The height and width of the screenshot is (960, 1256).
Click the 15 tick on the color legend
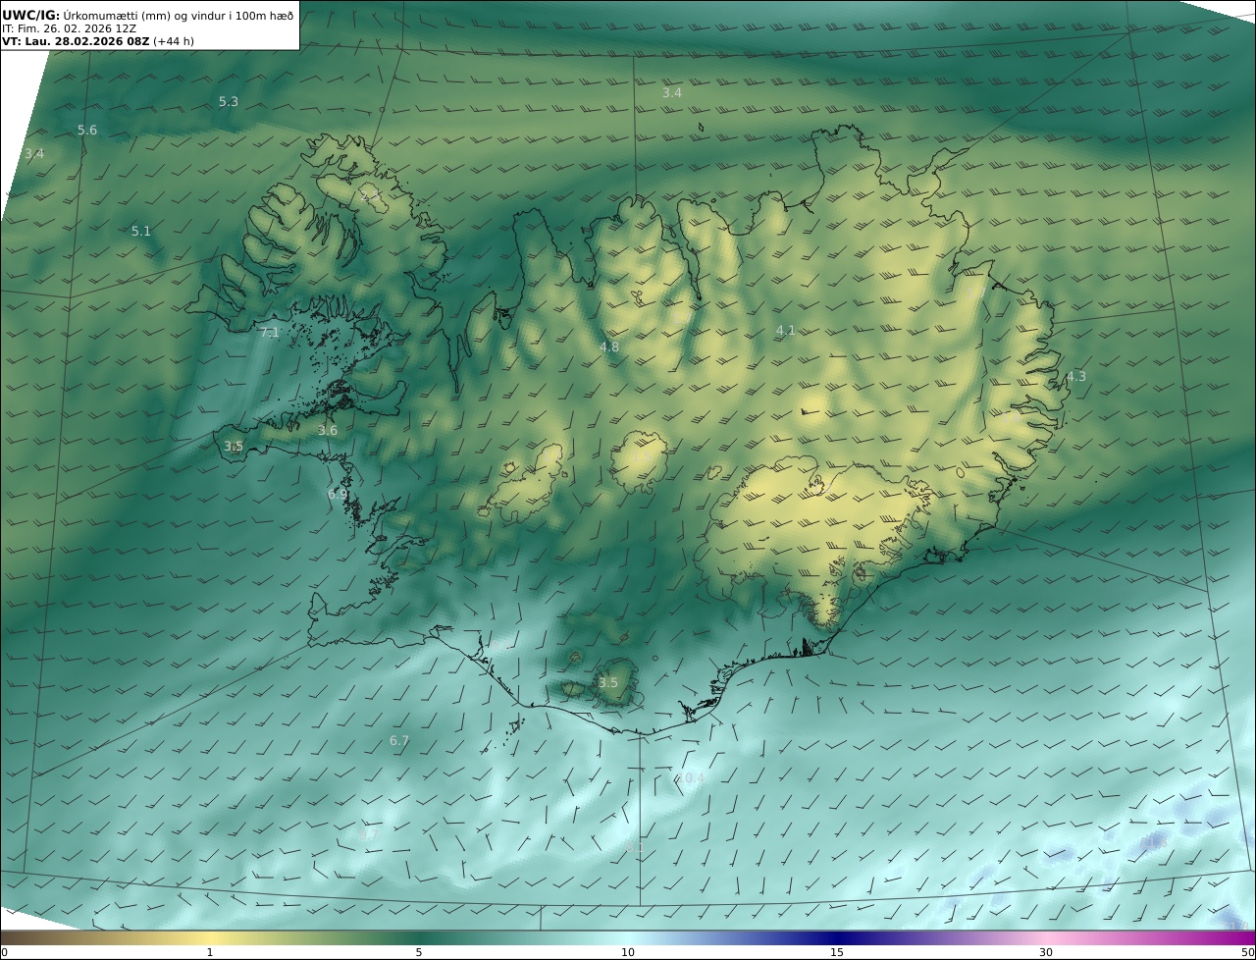837,952
